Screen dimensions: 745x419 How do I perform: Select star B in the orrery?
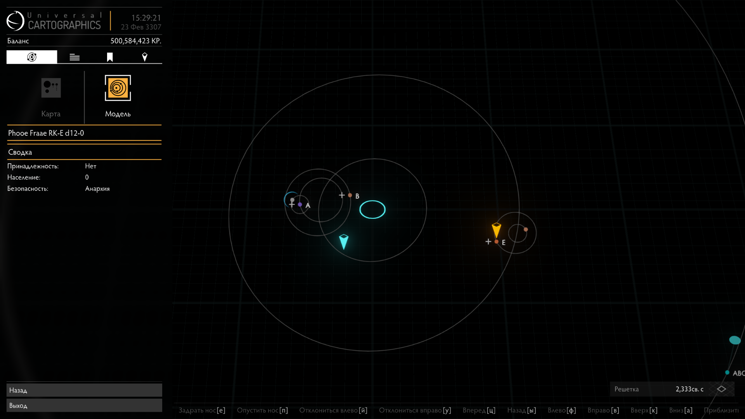350,196
